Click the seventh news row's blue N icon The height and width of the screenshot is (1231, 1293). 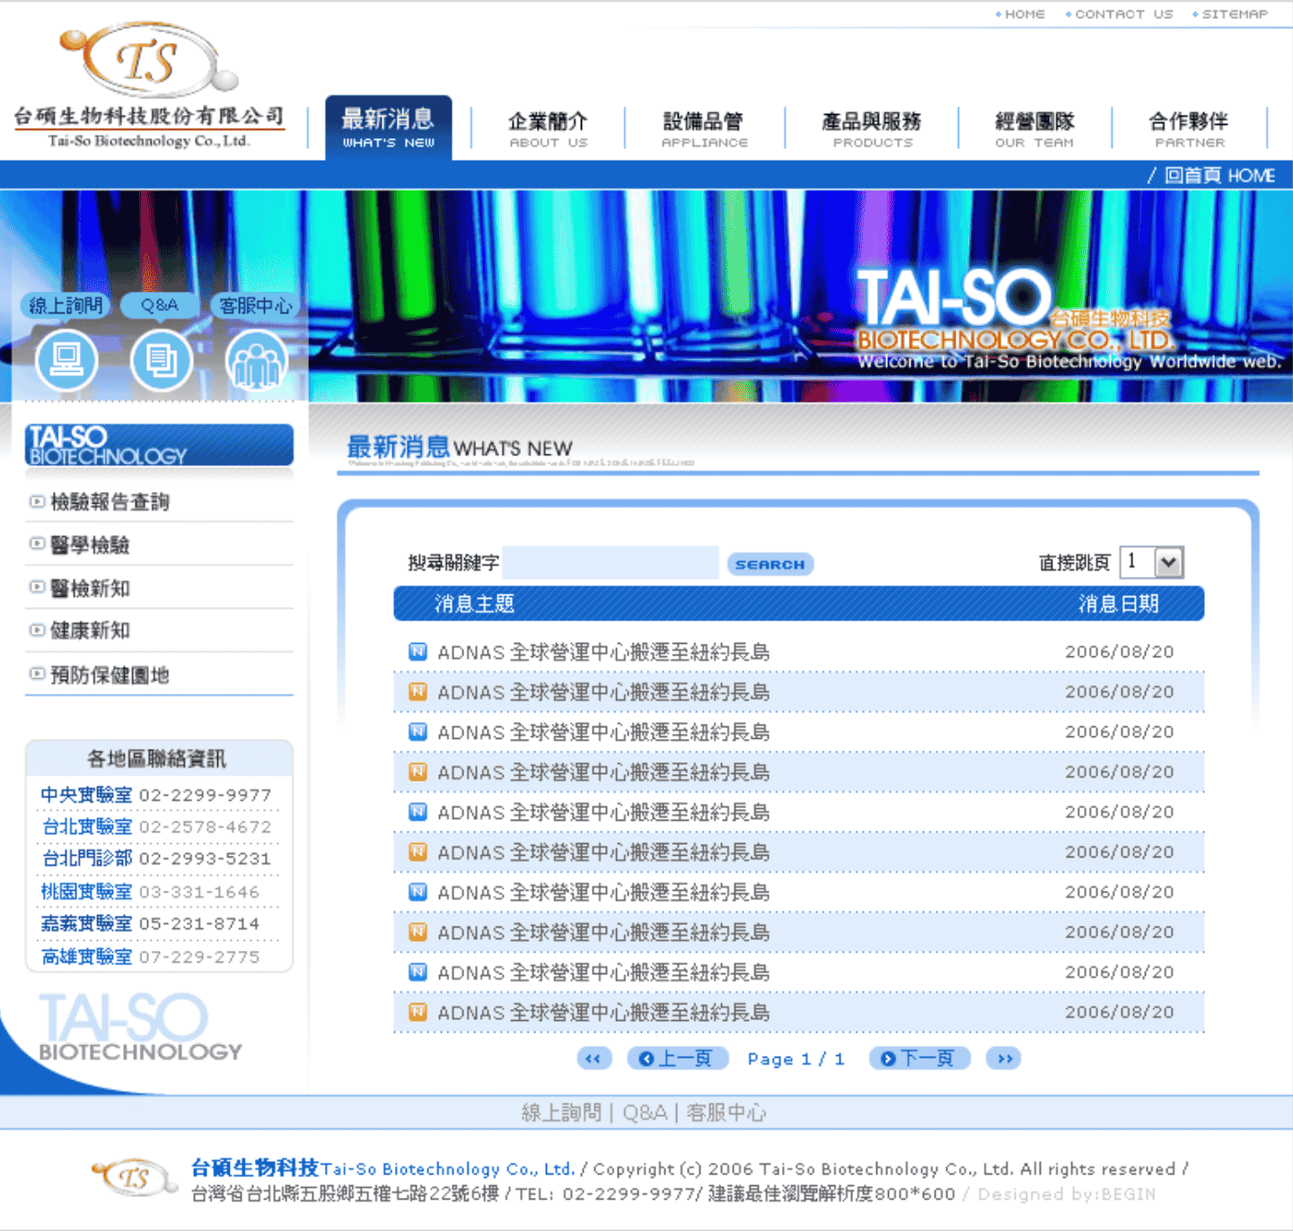coord(418,892)
